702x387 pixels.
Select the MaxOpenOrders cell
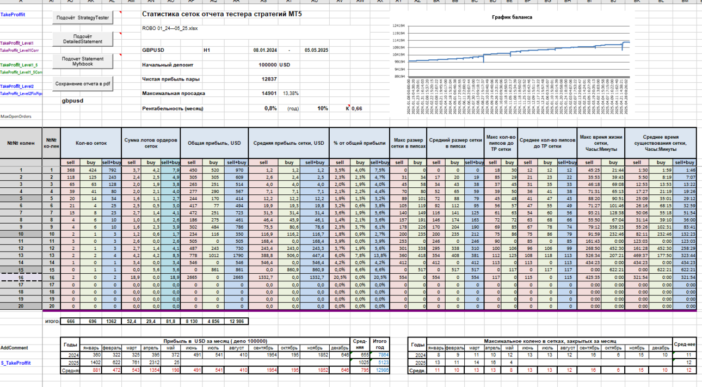[x=16, y=116]
